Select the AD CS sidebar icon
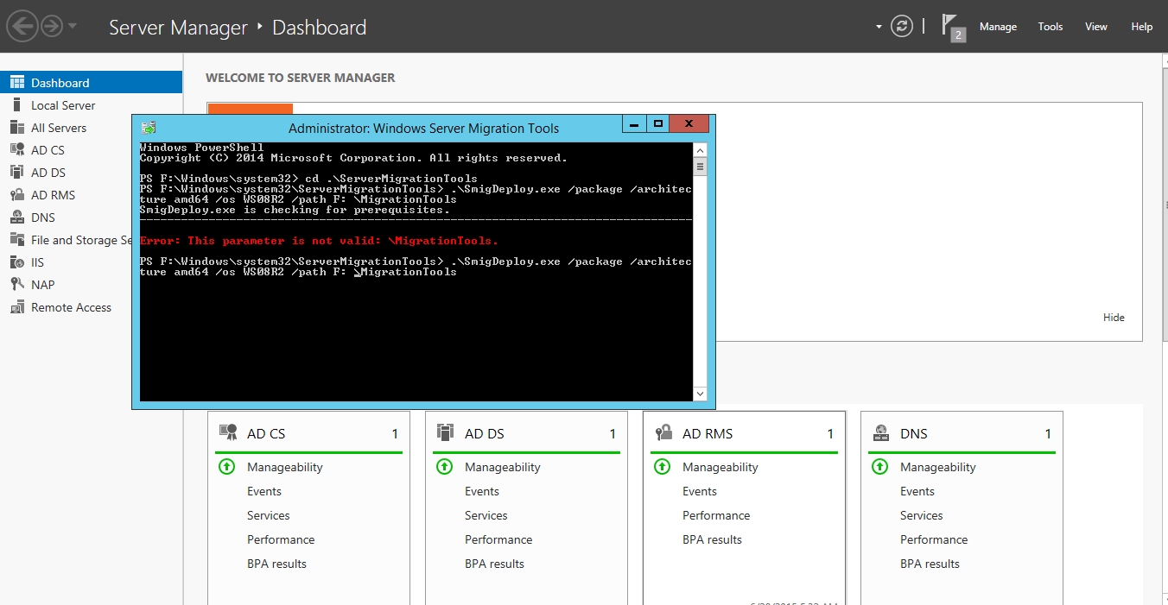The width and height of the screenshot is (1168, 605). [16, 150]
